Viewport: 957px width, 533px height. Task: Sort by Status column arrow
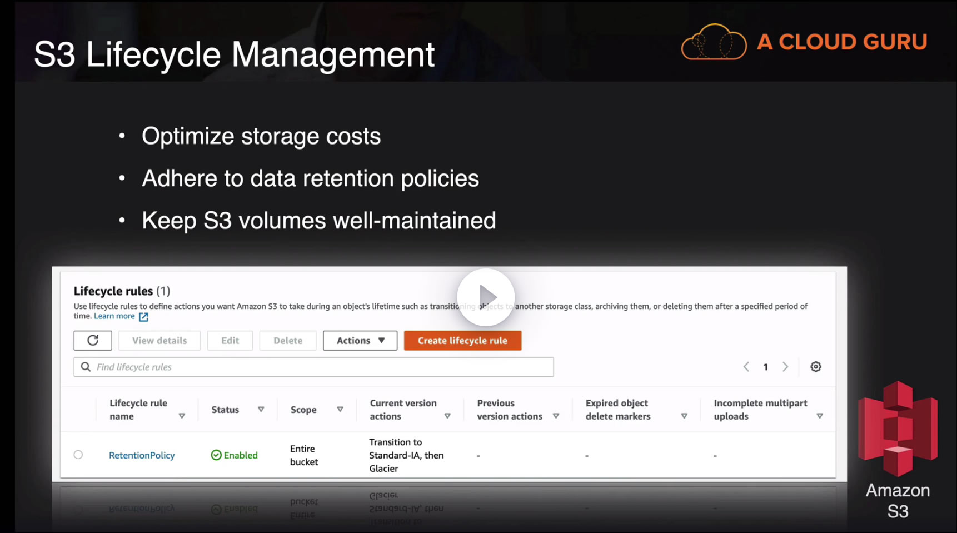(x=261, y=410)
